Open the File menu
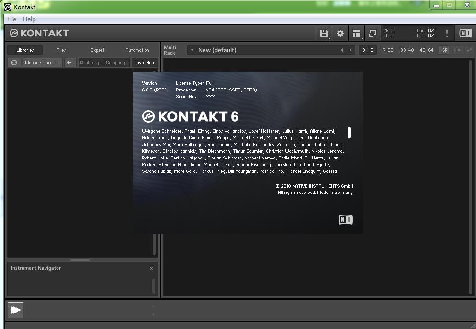 [11, 19]
